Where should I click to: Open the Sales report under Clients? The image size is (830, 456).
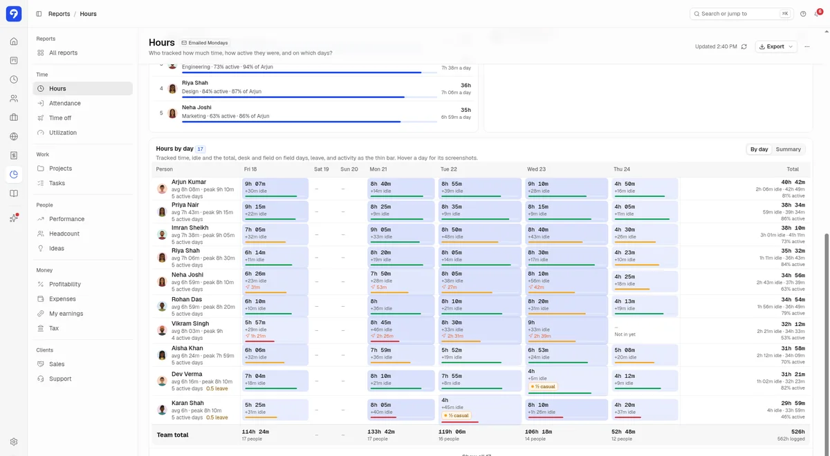[82, 364]
